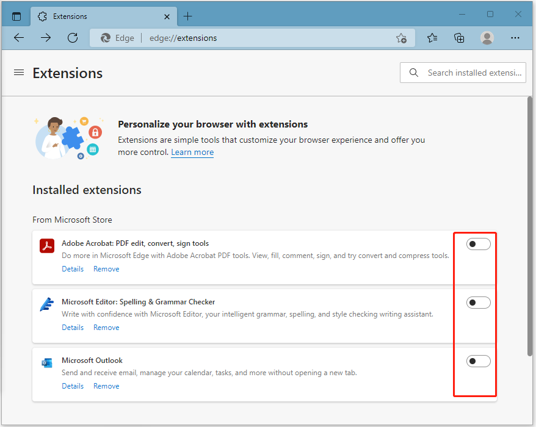Enable the Microsoft Outlook extension toggle
The height and width of the screenshot is (427, 536).
pos(478,361)
